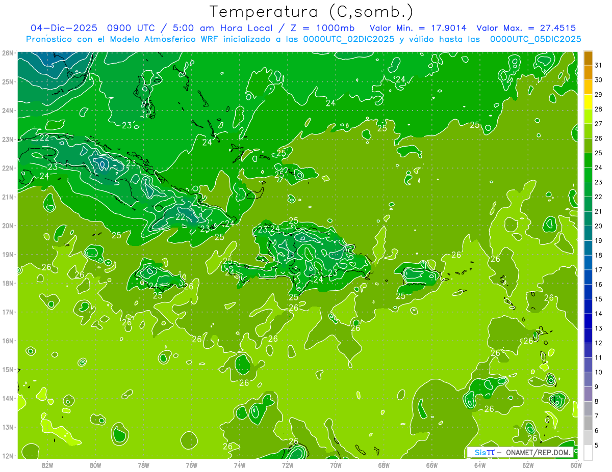Image resolution: width=612 pixels, height=472 pixels.
Task: Click 'Valor Min. = 17.9014' text
Action: pyautogui.click(x=419, y=28)
